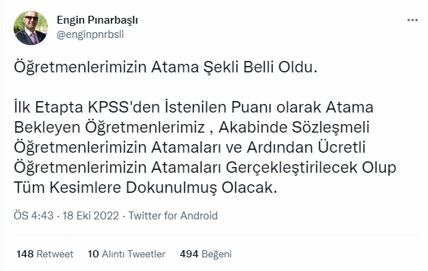Click the 10 quote tweets count number
The image size is (428, 271).
(93, 254)
